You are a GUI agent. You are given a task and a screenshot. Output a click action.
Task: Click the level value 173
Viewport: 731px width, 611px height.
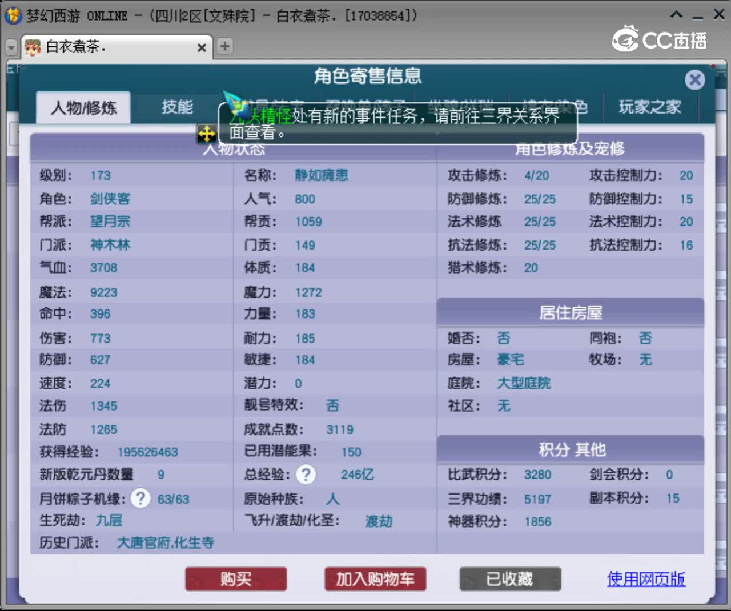(x=101, y=176)
